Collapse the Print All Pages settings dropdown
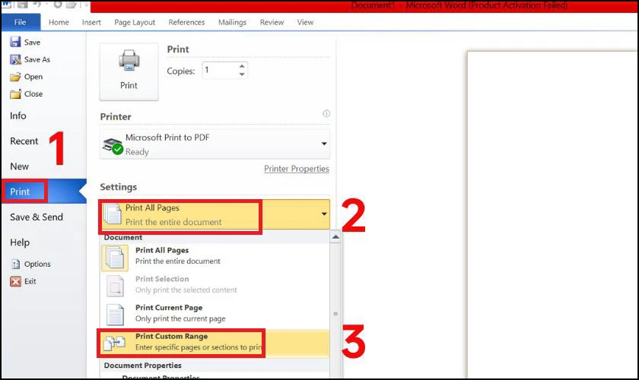This screenshot has height=380, width=639. (x=324, y=214)
